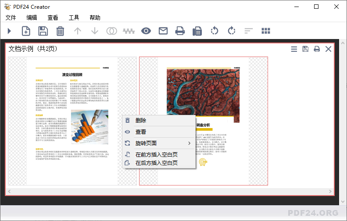Open the 查看 menu
The height and width of the screenshot is (221, 347).
[x=53, y=18]
